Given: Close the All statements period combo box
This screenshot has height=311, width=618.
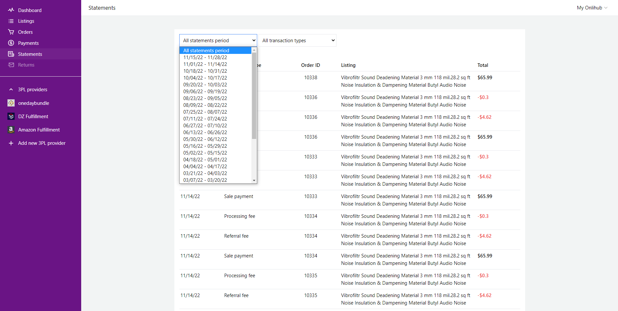Looking at the screenshot, I should tap(218, 41).
